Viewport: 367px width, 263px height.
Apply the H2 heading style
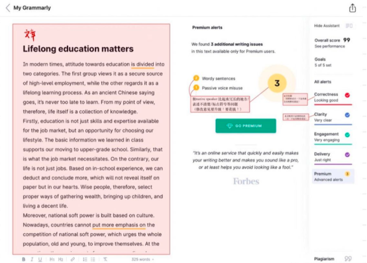pos(61,259)
